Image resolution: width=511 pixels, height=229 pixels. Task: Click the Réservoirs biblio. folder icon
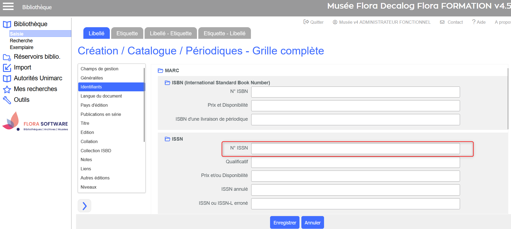coord(7,57)
